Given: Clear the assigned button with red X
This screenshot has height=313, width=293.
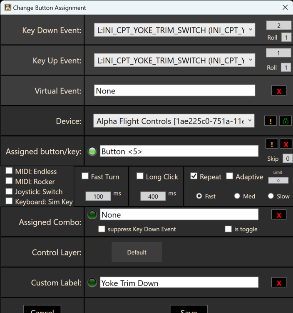Looking at the screenshot, I should click(286, 144).
